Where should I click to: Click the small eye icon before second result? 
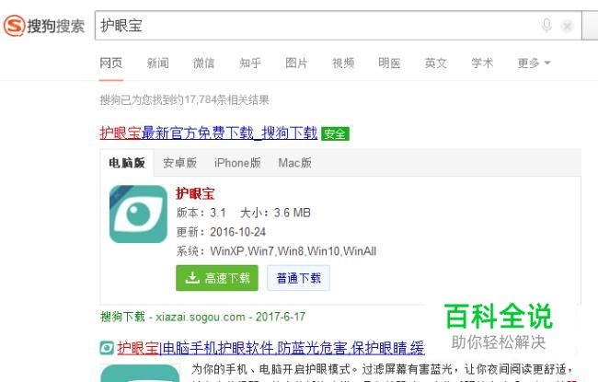107,348
